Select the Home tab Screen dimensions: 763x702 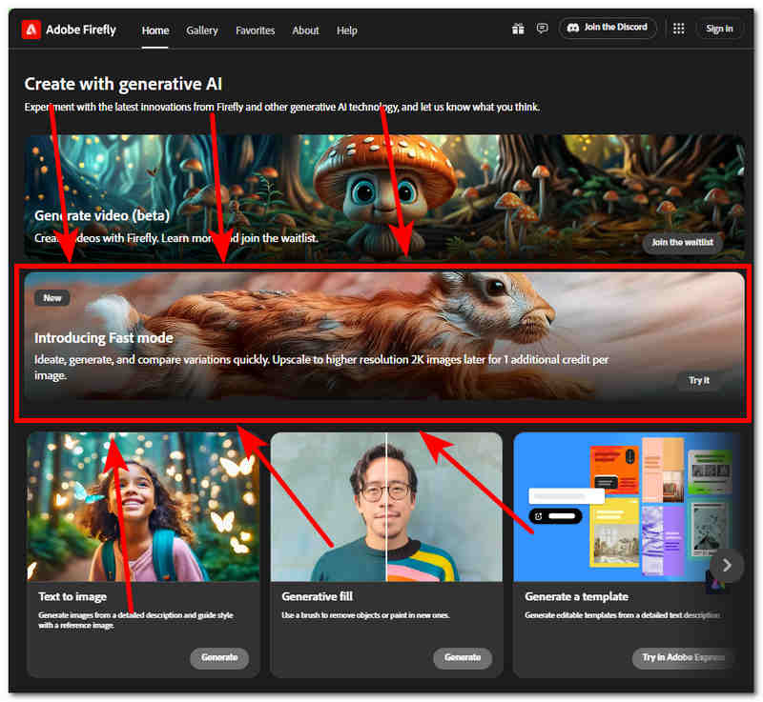(155, 30)
